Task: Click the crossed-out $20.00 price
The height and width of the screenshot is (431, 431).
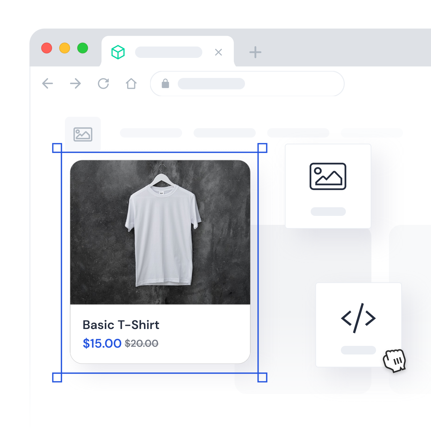Action: [142, 344]
